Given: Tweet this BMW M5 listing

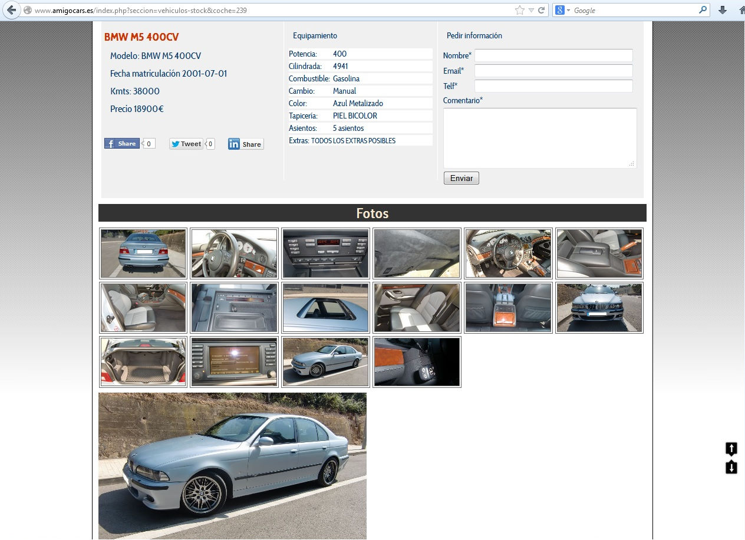Looking at the screenshot, I should [x=186, y=144].
